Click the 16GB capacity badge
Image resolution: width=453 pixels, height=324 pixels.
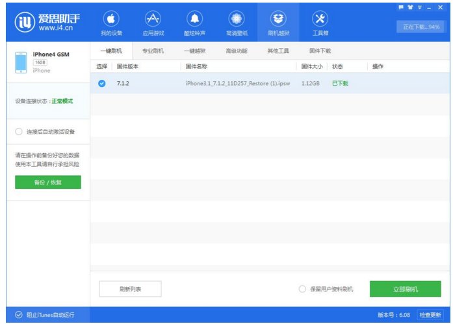[x=40, y=62]
